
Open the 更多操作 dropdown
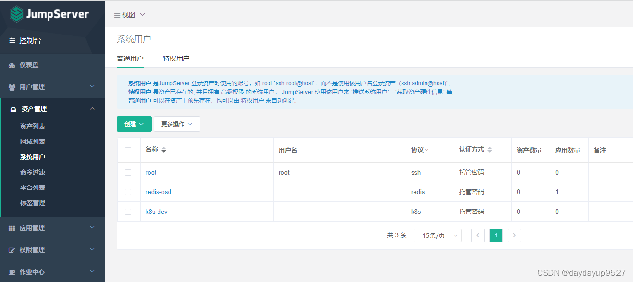pyautogui.click(x=177, y=124)
